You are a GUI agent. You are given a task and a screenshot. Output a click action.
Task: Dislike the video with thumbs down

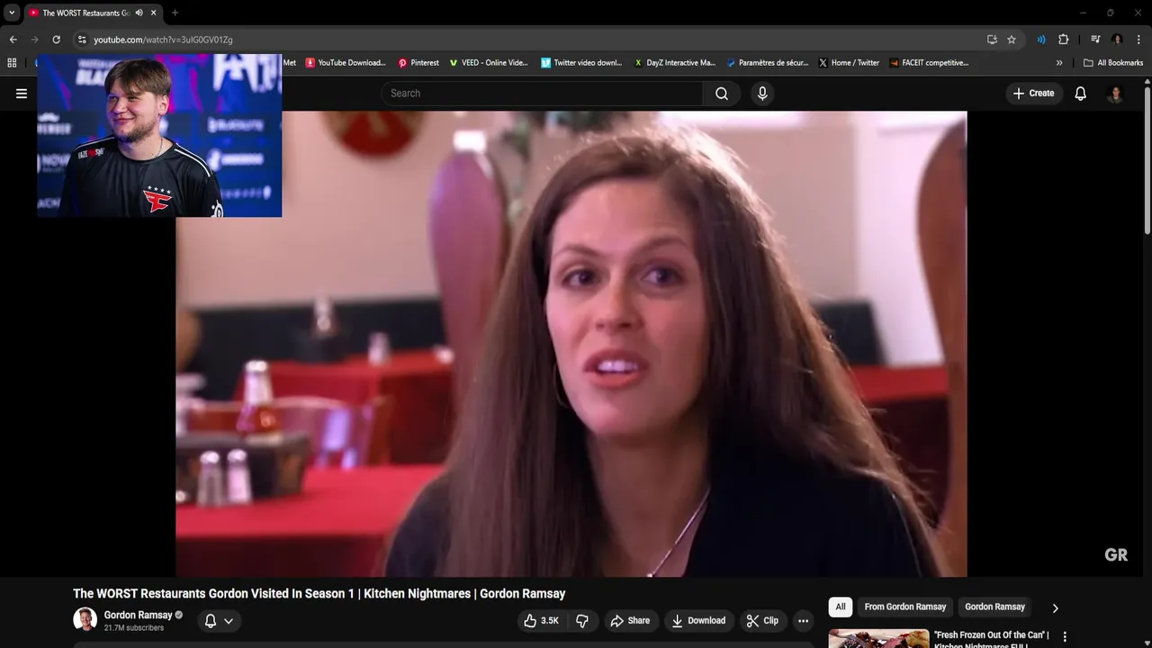click(582, 621)
